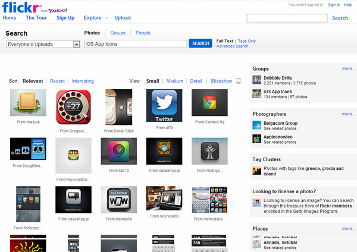Screen dimensions: 357x252
Task: Open the Flickr members Getty program link
Action: click(x=336, y=206)
